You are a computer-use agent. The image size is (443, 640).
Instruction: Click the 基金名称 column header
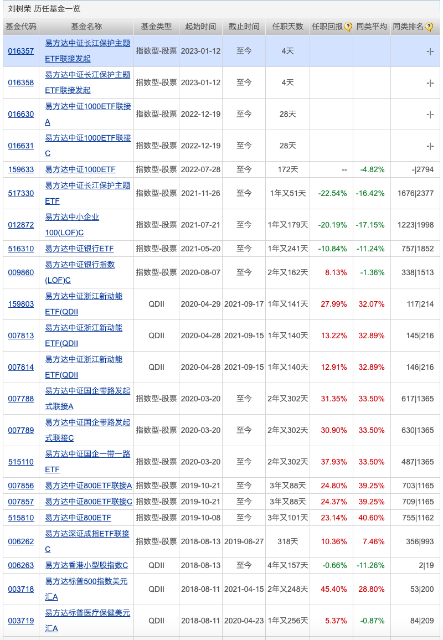click(x=86, y=27)
